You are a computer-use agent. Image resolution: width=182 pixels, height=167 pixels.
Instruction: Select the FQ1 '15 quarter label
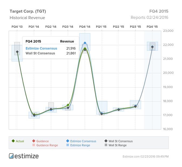[x=101, y=27]
